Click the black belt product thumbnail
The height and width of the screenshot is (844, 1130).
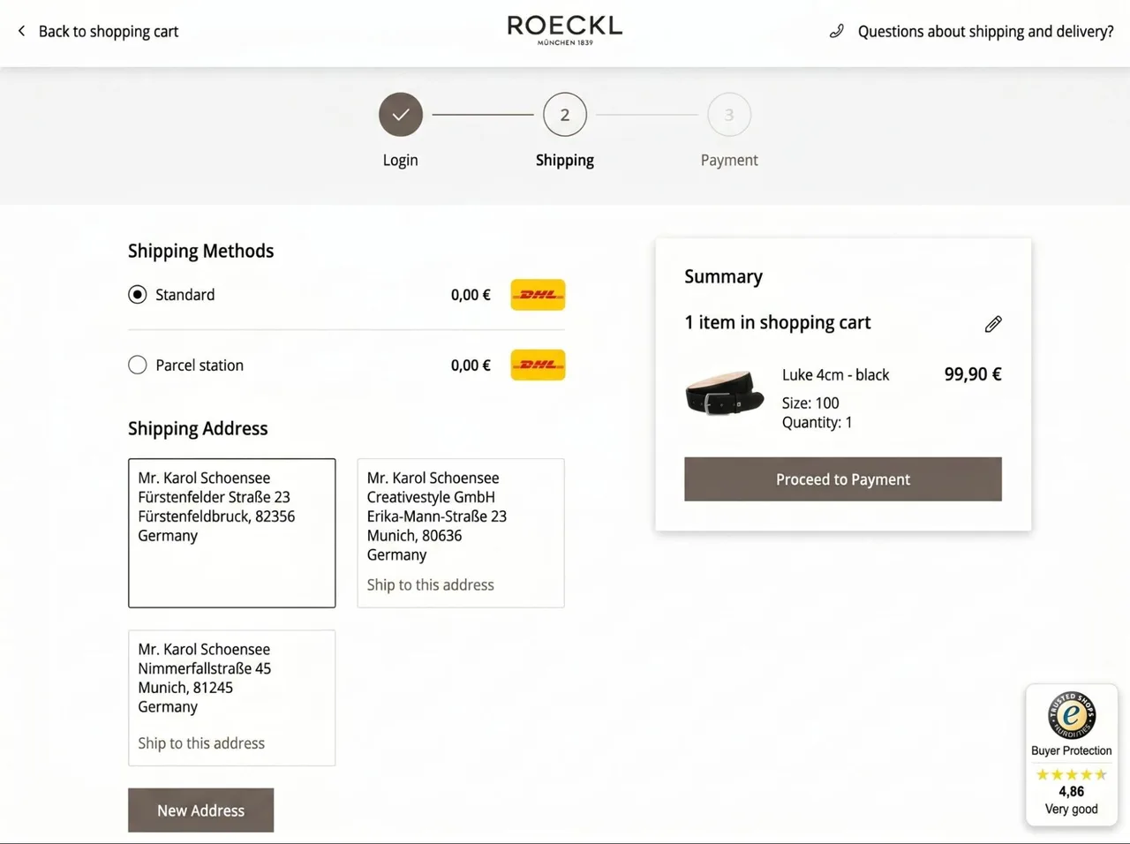(724, 393)
